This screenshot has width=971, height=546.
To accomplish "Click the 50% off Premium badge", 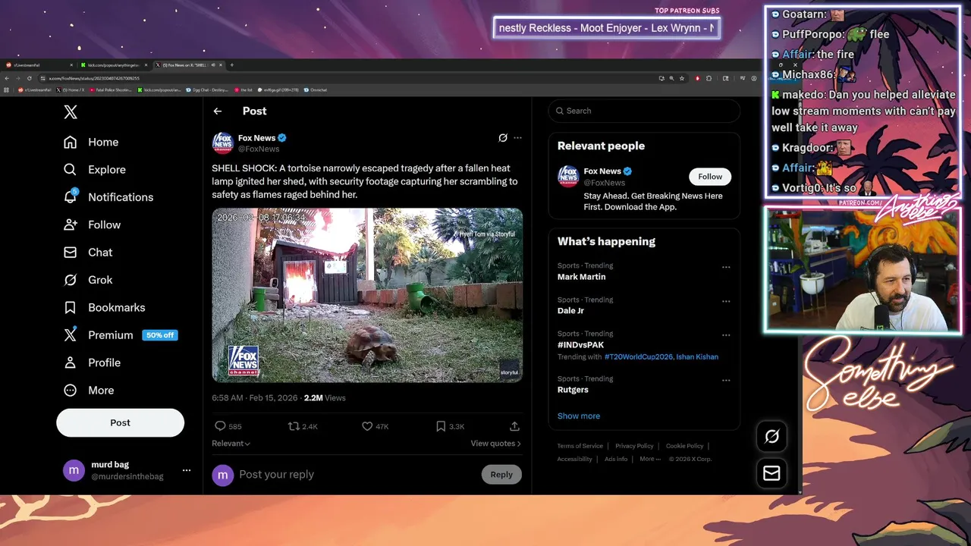I will (x=160, y=335).
